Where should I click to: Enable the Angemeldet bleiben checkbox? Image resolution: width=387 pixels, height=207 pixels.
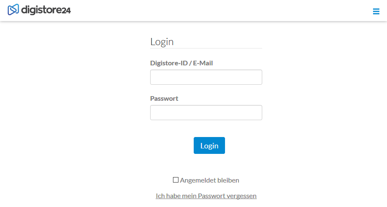click(x=176, y=180)
